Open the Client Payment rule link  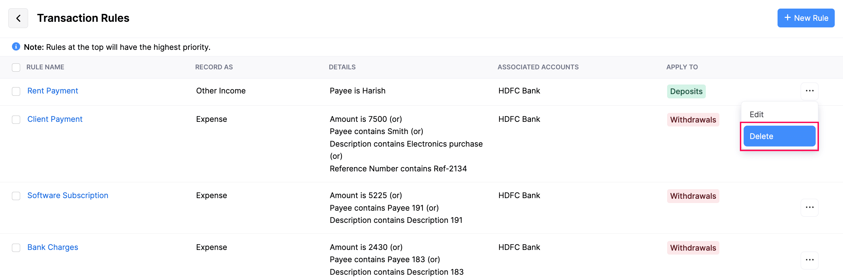coord(55,119)
